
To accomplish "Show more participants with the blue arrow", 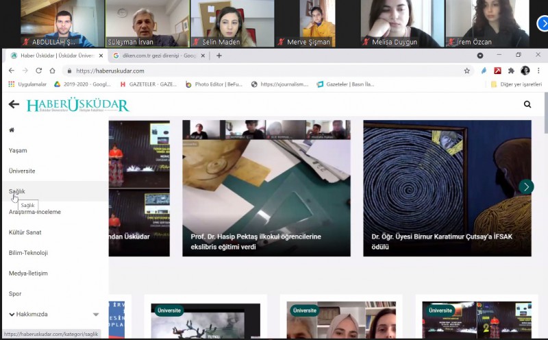I will [542, 23].
